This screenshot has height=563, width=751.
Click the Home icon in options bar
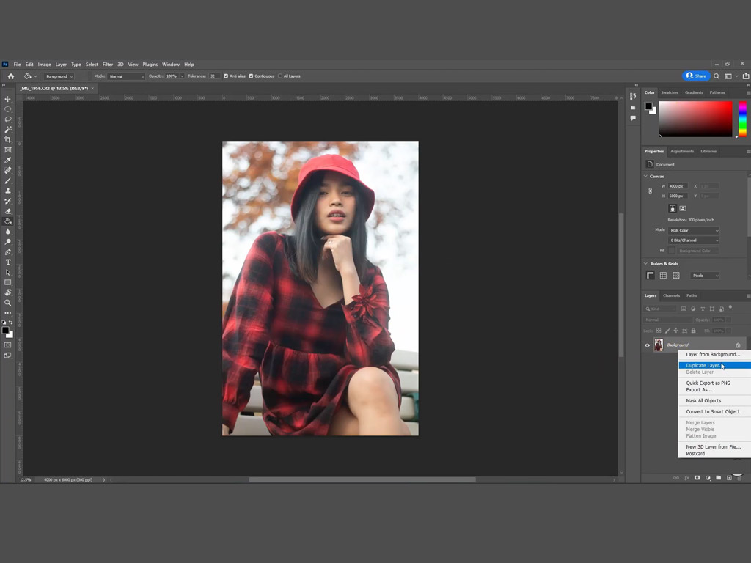click(10, 76)
